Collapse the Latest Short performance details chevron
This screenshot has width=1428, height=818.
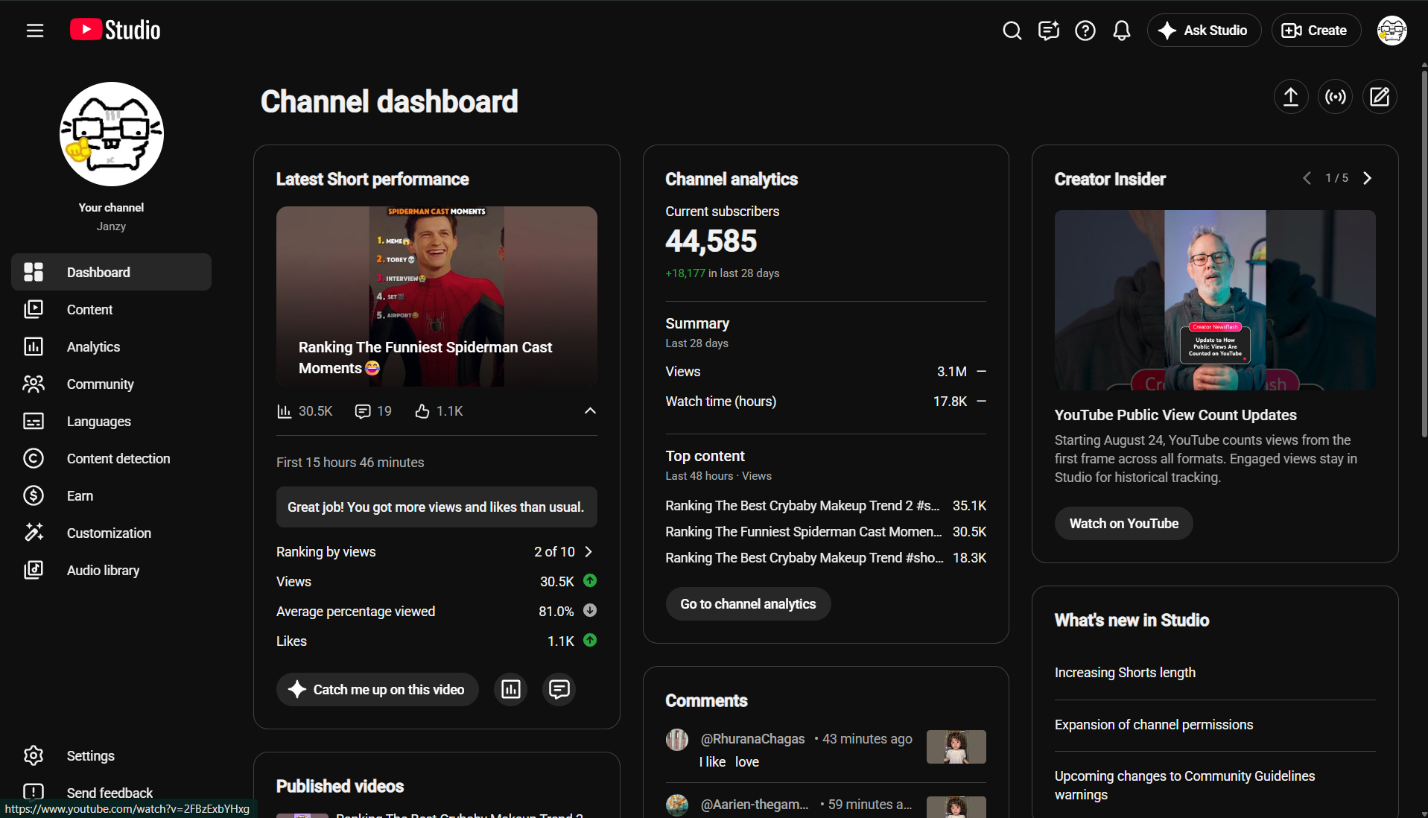(590, 411)
